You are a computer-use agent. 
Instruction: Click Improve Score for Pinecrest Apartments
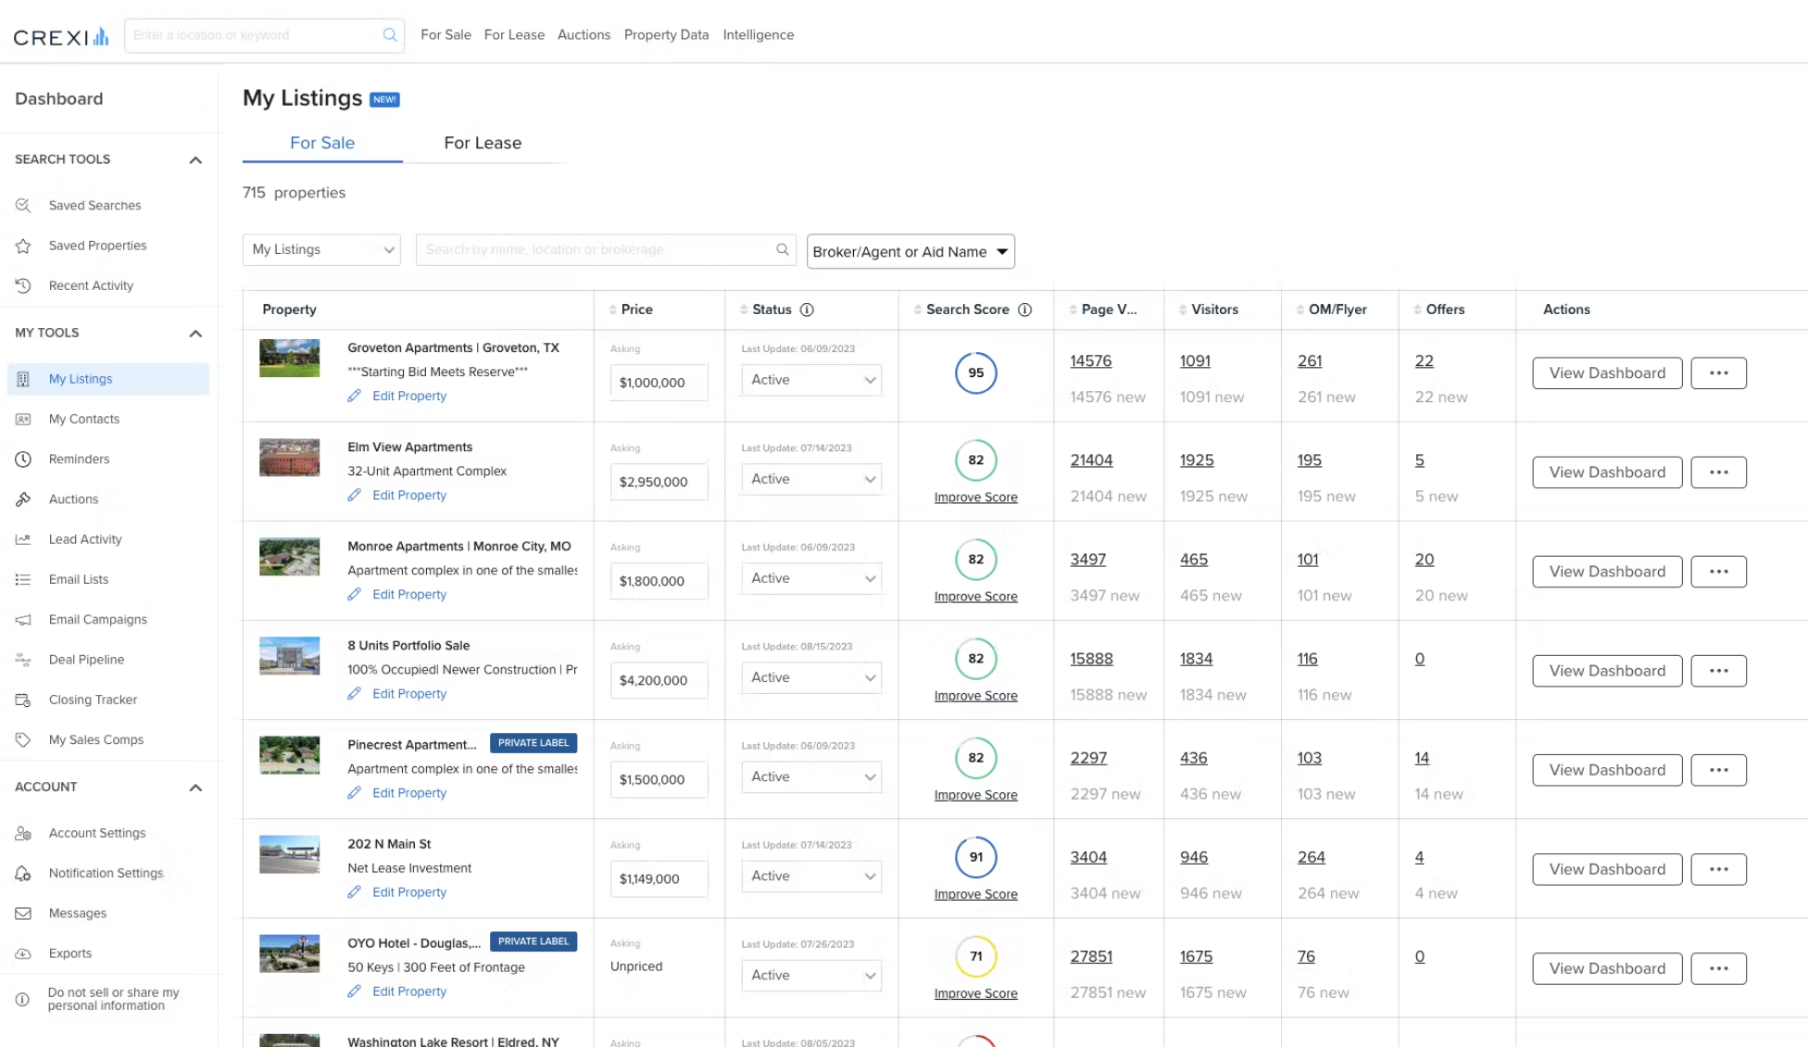[975, 795]
